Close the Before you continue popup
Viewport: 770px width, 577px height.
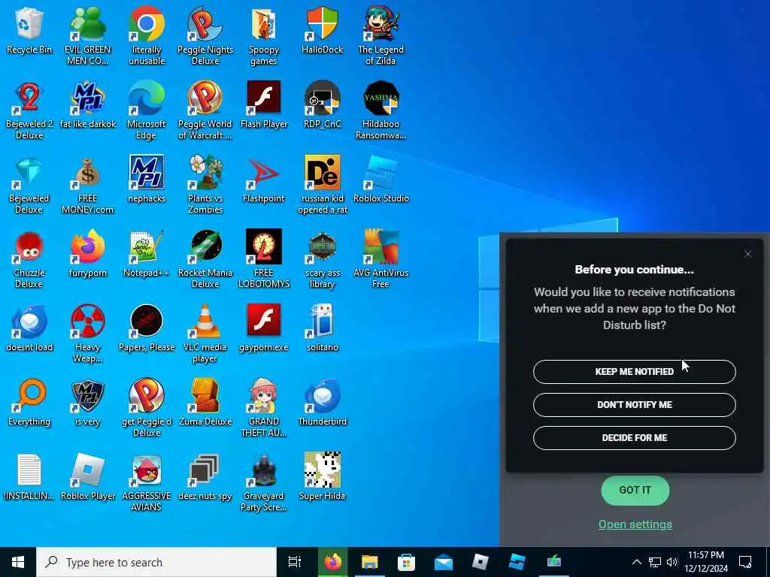(748, 254)
